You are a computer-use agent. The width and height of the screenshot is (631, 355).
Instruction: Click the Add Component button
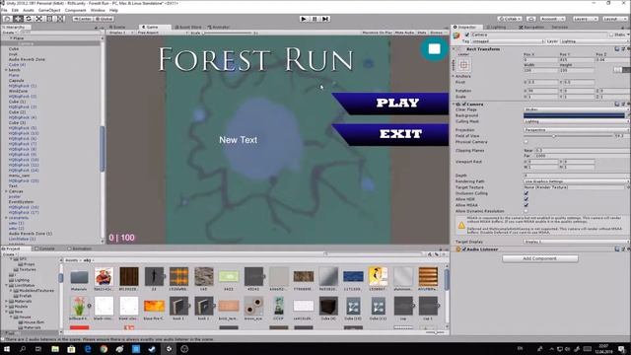(x=540, y=258)
